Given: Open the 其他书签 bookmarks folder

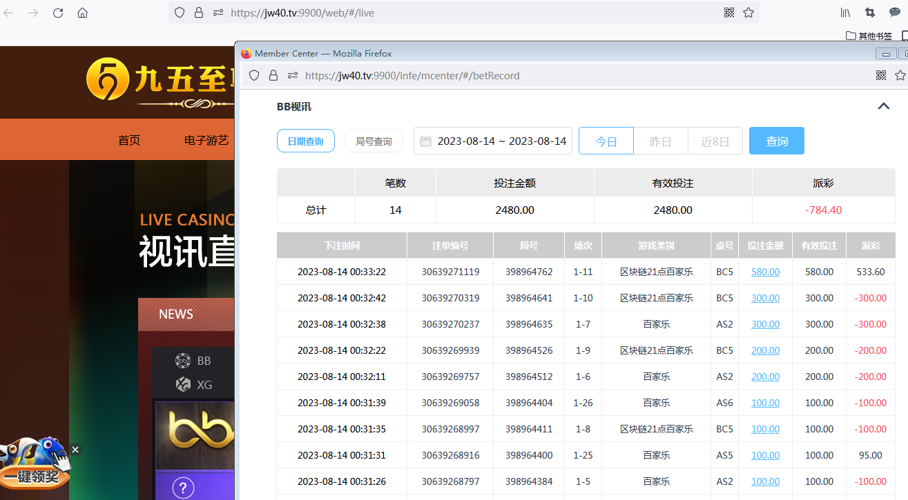Looking at the screenshot, I should (869, 36).
